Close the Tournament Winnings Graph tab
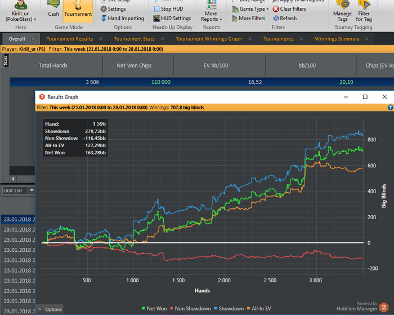The image size is (394, 315). (250, 39)
